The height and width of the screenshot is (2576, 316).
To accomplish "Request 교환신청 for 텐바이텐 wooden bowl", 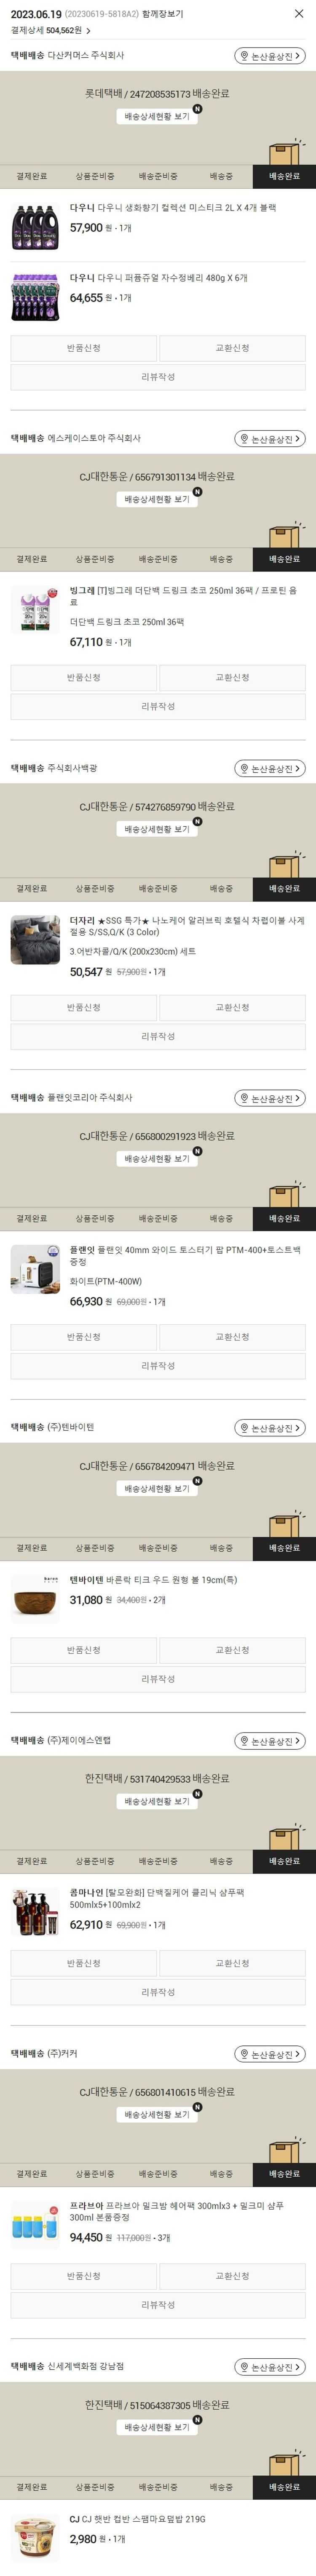I will pos(232,1650).
